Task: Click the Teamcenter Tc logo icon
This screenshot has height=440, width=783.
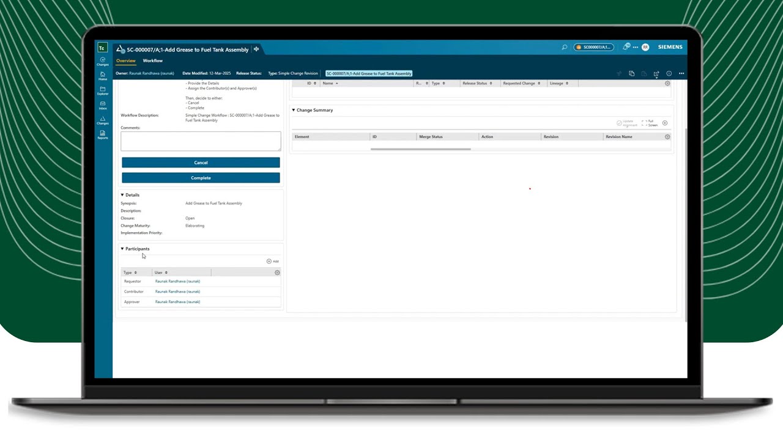Action: [103, 48]
